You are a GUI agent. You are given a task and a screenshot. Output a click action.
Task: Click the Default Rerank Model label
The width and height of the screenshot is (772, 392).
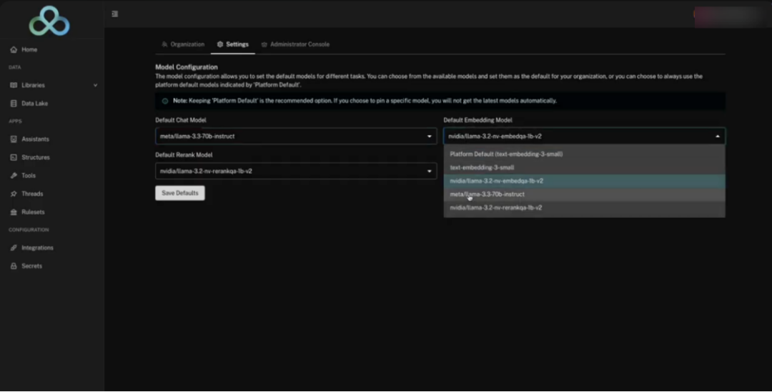[184, 155]
